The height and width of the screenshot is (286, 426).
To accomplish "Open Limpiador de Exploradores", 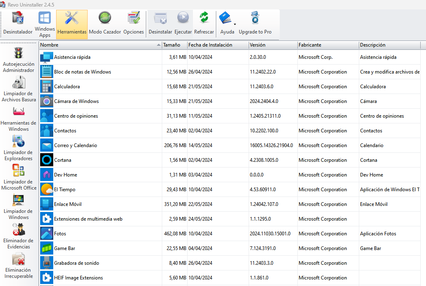I will point(18,148).
